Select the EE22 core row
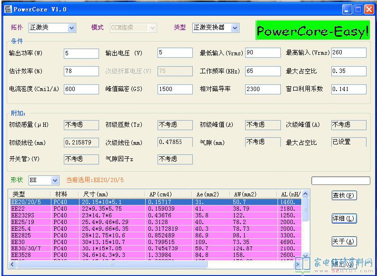 (x=155, y=209)
